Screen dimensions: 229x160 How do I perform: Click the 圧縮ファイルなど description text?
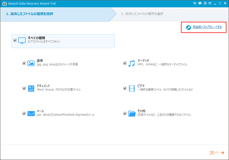point(164,115)
